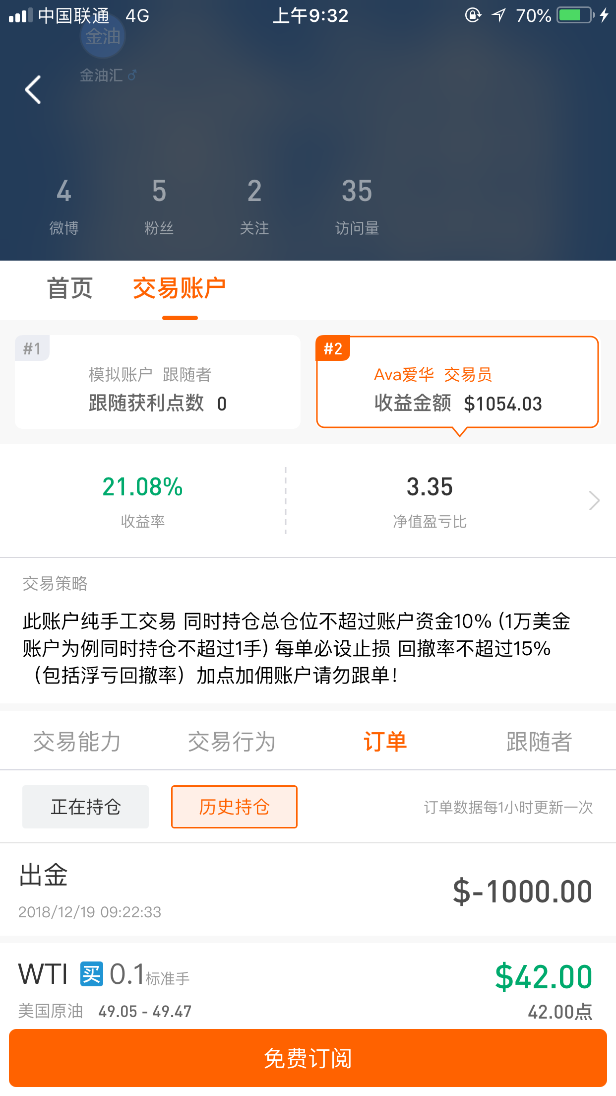
Task: Open the 21.08% 收益率 details
Action: tap(143, 500)
